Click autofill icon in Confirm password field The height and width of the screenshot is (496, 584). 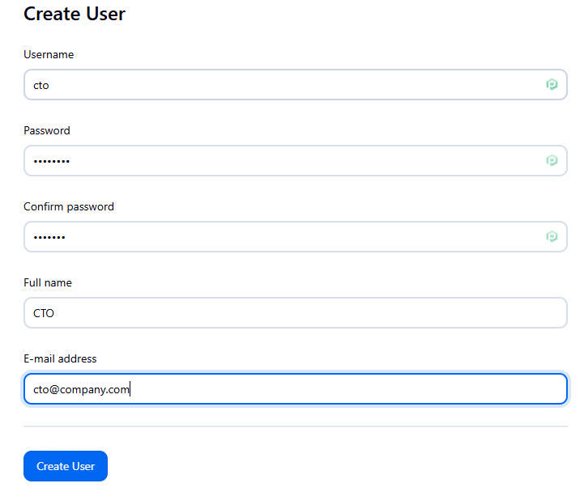pyautogui.click(x=552, y=236)
